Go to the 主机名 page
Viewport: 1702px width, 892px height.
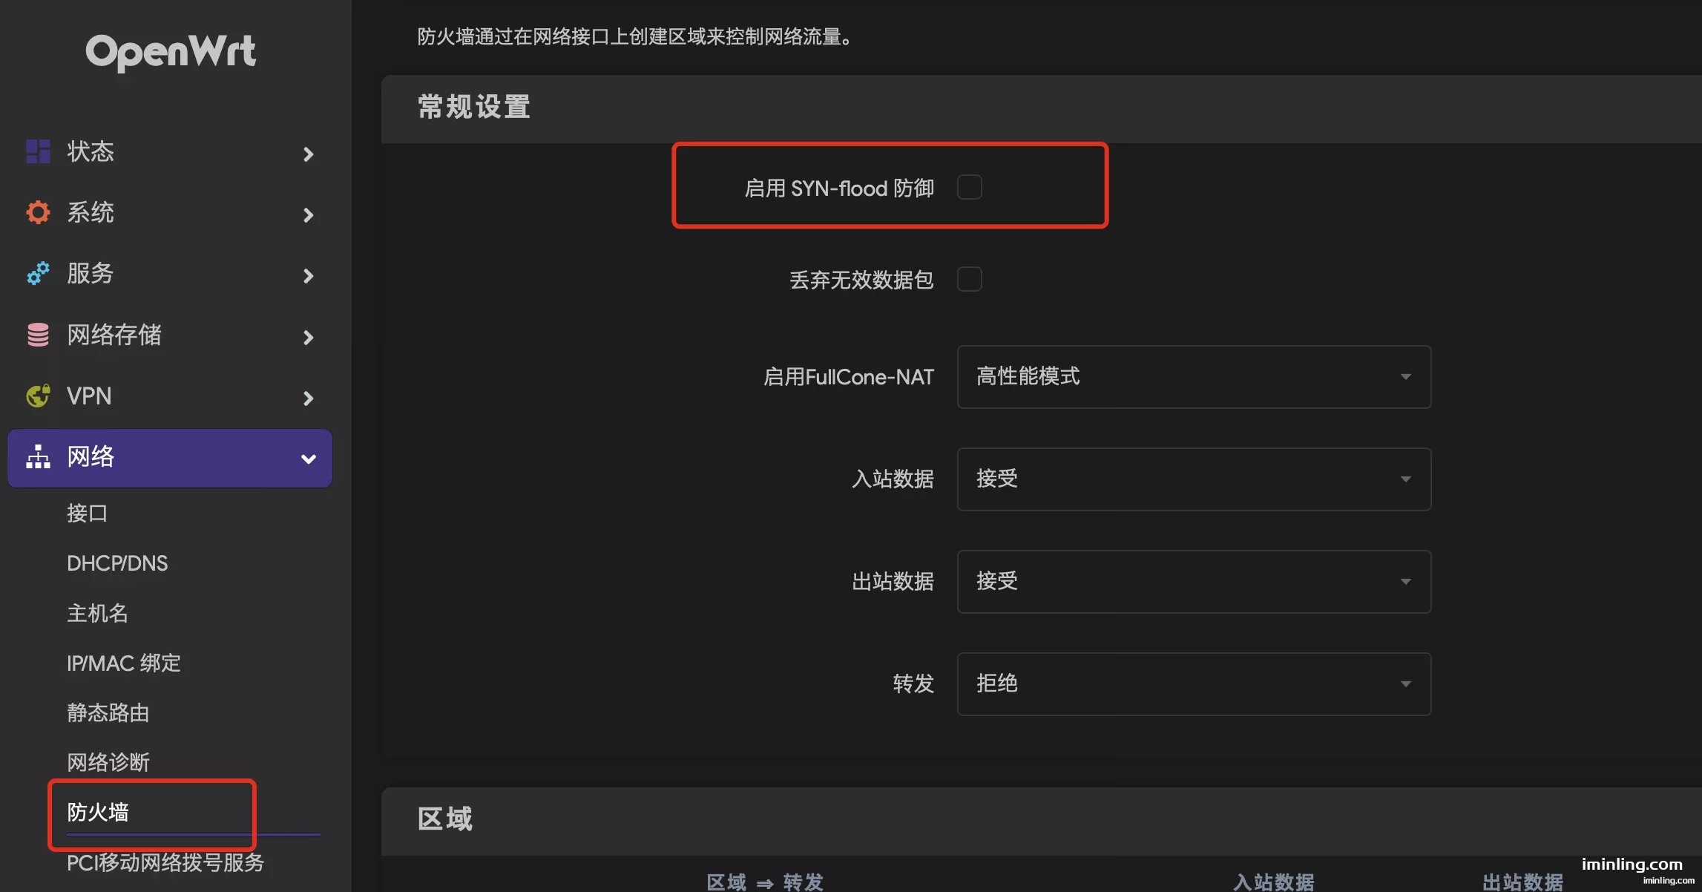pos(97,613)
